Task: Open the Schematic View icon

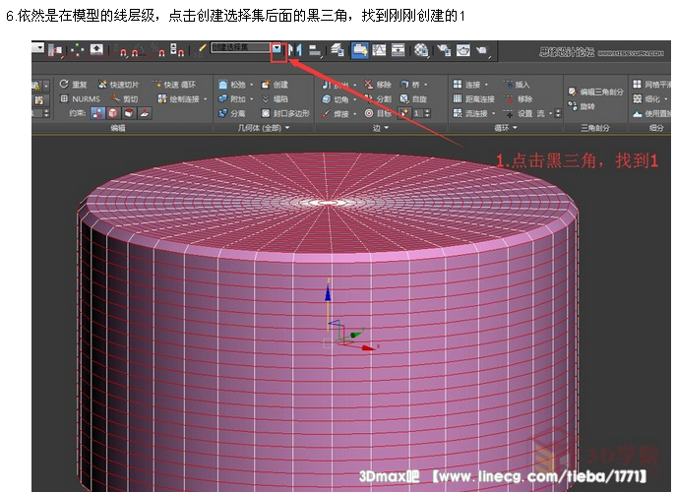Action: coord(398,50)
